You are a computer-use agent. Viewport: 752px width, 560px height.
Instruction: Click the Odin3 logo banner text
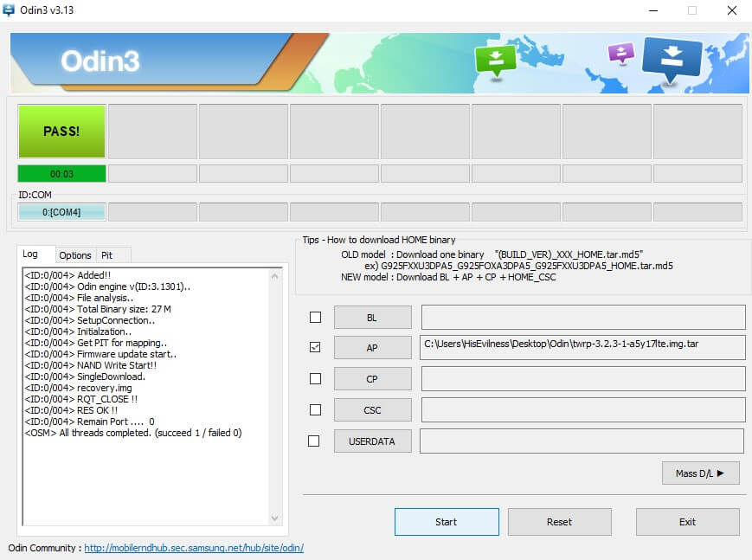(100, 61)
